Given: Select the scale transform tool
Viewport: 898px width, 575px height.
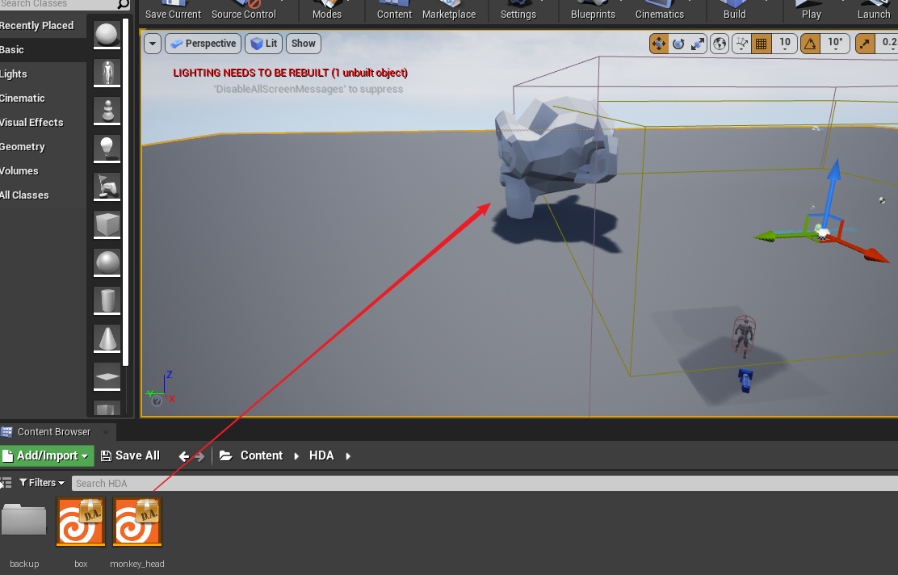Looking at the screenshot, I should point(698,44).
